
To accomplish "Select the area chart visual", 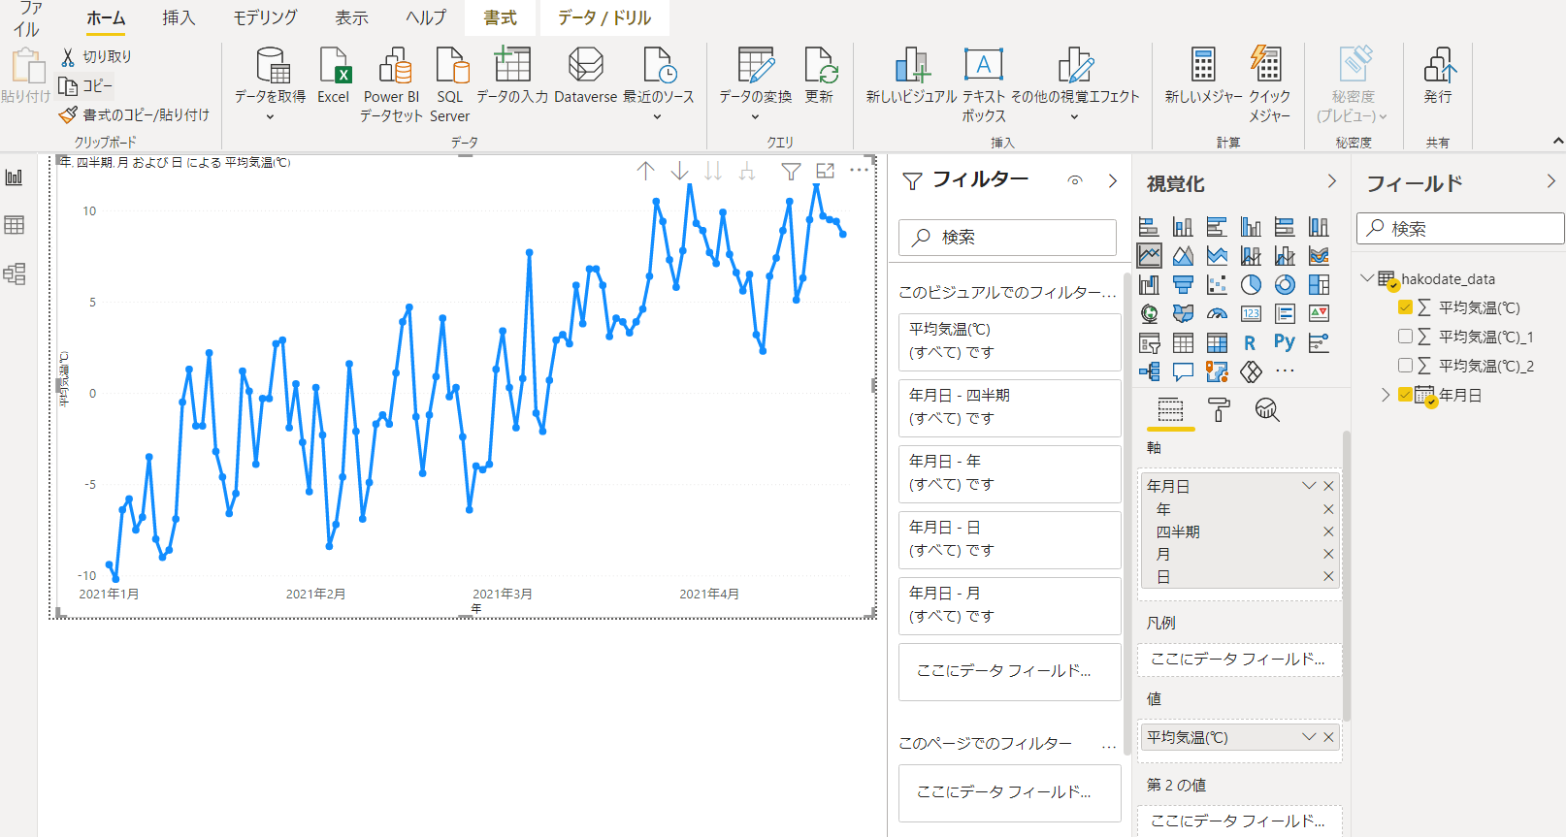I will (x=1183, y=256).
